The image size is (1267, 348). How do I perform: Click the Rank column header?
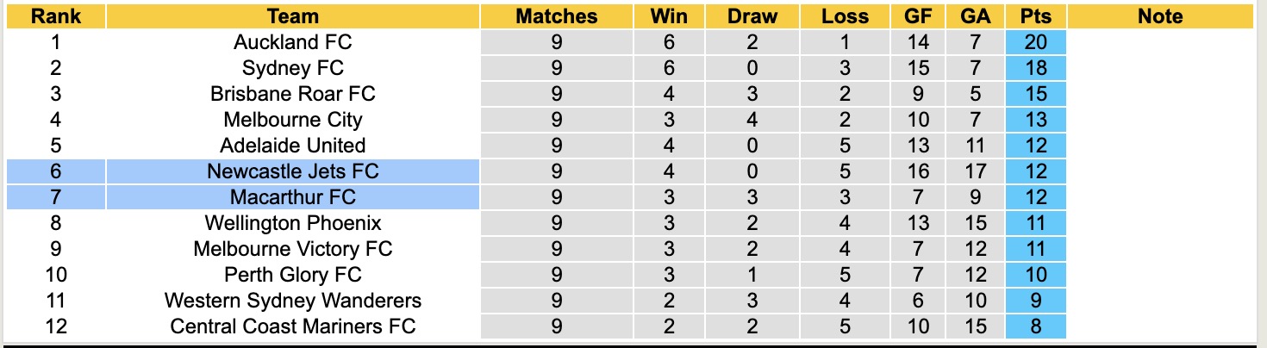pyautogui.click(x=56, y=16)
